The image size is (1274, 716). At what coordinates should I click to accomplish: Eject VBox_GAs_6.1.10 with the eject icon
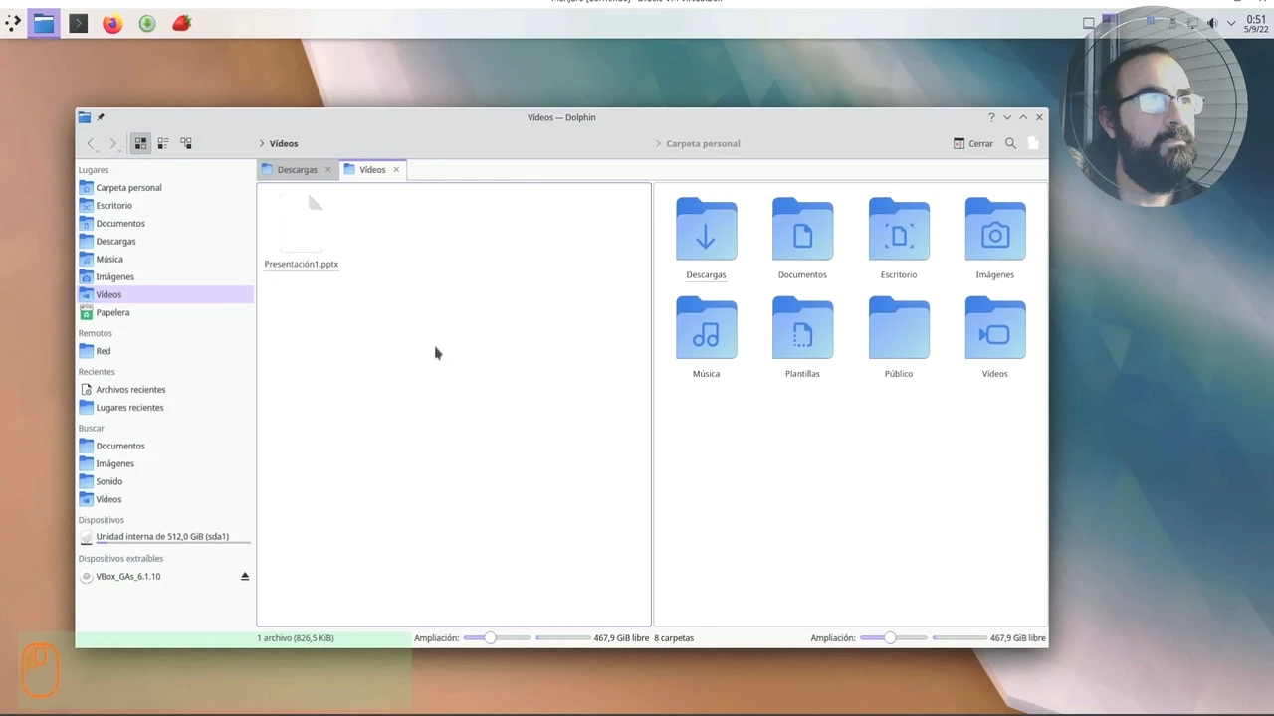pyautogui.click(x=245, y=577)
